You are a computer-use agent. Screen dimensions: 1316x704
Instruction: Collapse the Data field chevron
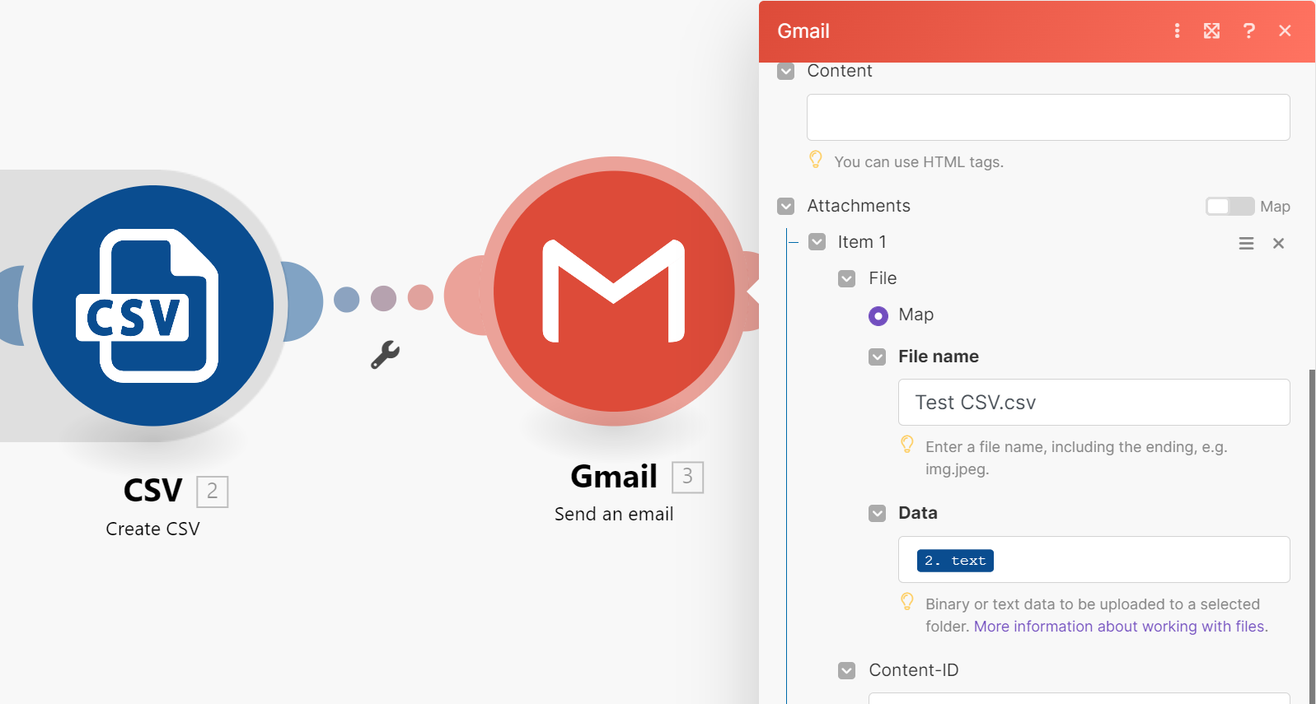click(x=878, y=514)
